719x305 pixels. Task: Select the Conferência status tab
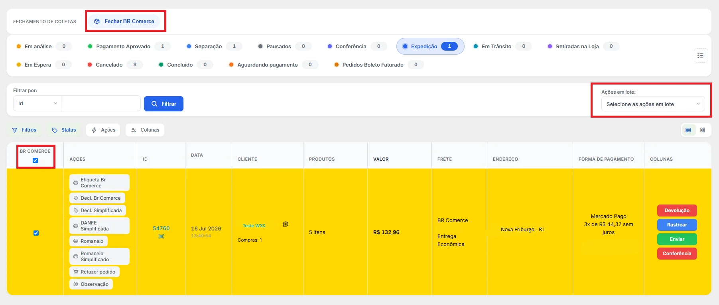[357, 46]
